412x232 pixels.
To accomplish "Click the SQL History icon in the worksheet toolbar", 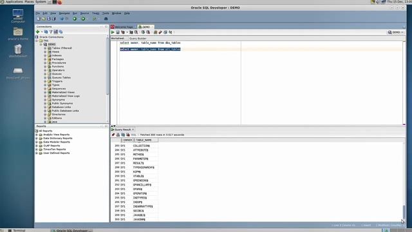I will pyautogui.click(x=165, y=32).
